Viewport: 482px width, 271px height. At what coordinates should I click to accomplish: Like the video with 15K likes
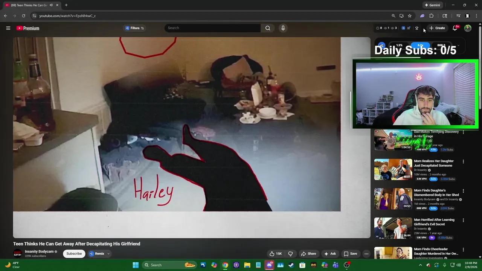coord(275,254)
